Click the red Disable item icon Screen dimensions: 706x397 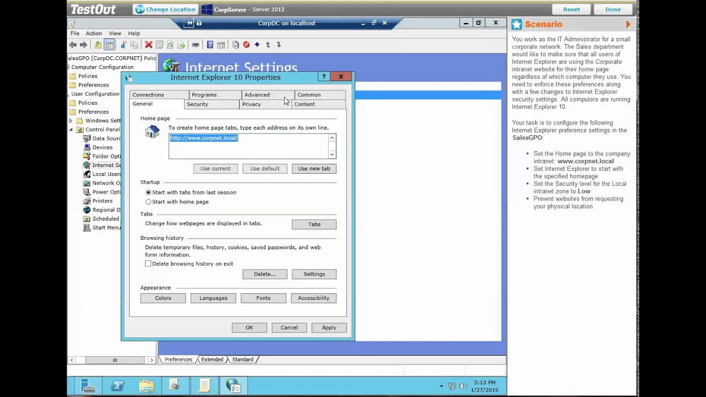[246, 45]
